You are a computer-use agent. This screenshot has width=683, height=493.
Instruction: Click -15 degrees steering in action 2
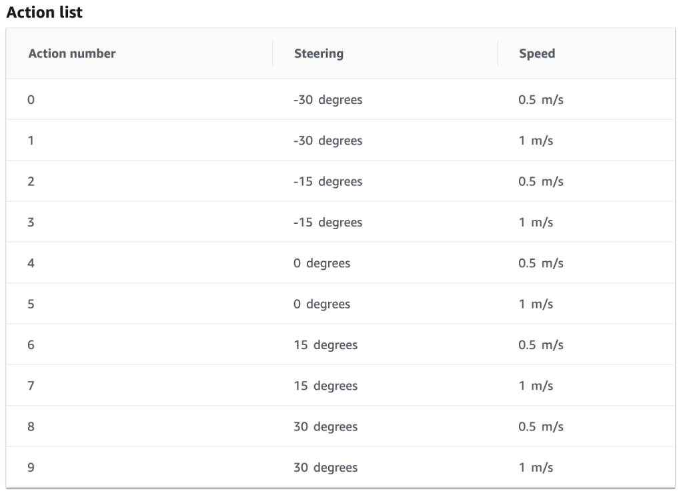[x=327, y=181]
